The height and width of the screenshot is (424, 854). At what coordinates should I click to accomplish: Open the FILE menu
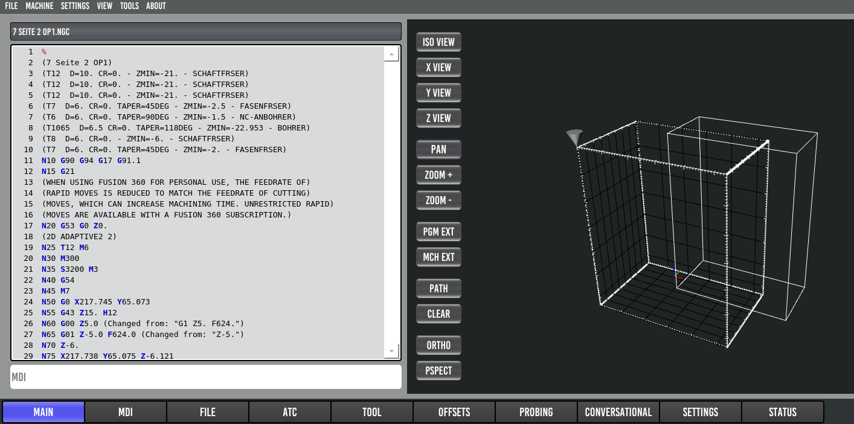click(x=11, y=6)
